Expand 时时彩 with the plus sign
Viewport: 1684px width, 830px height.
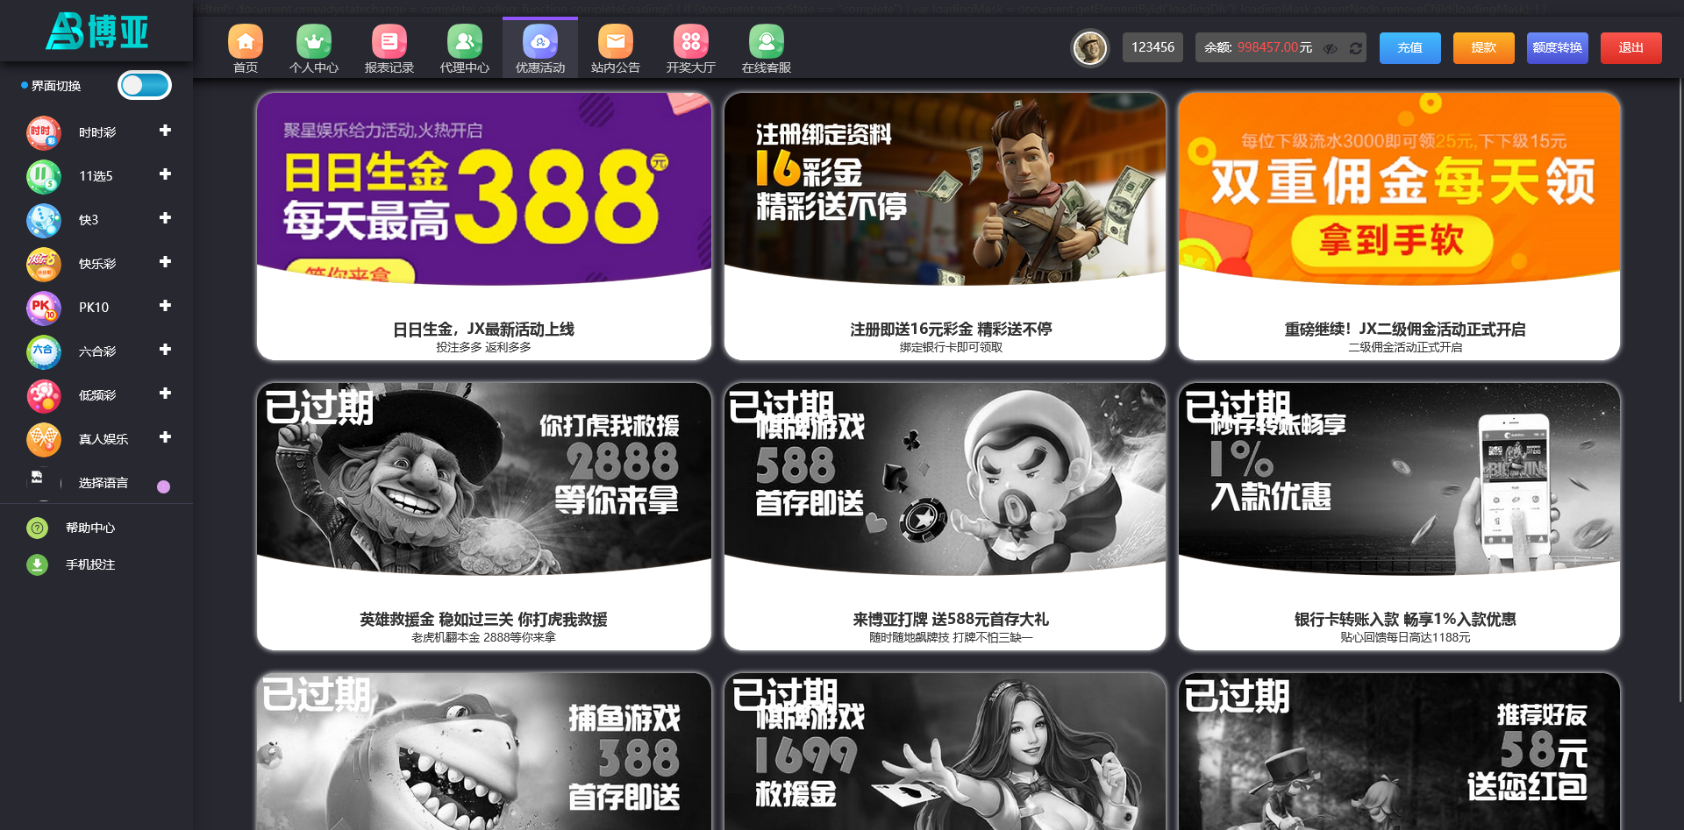pos(165,131)
